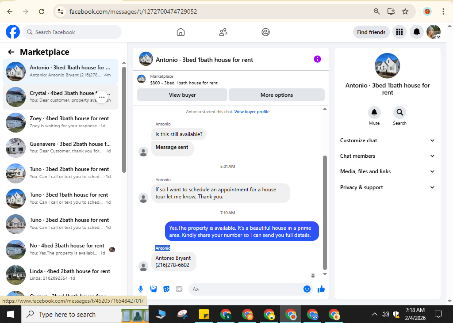
Task: Send a thumbs-up like
Action: pyautogui.click(x=321, y=289)
